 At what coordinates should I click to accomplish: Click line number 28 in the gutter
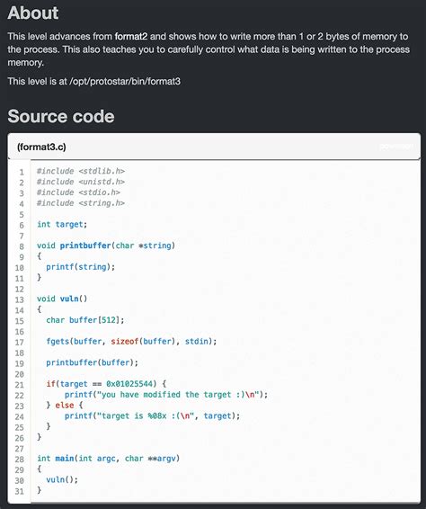click(x=20, y=460)
